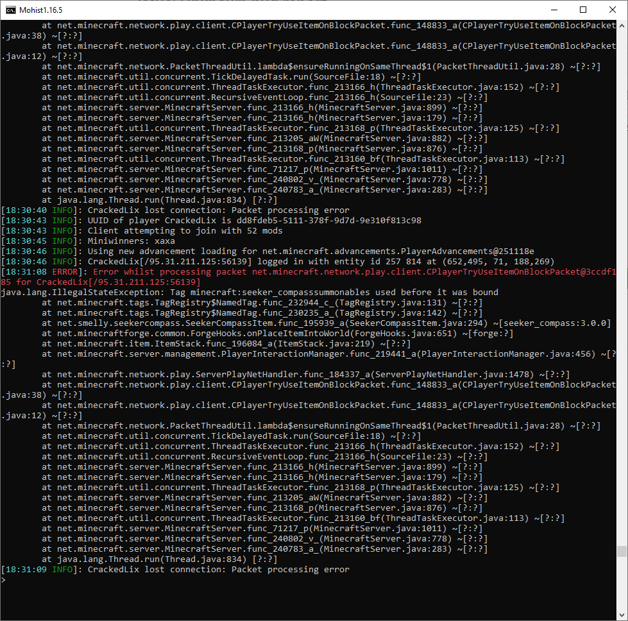Click the ServerPlayNetHandler.java:1478 stack line
The width and height of the screenshot is (628, 621).
point(305,375)
